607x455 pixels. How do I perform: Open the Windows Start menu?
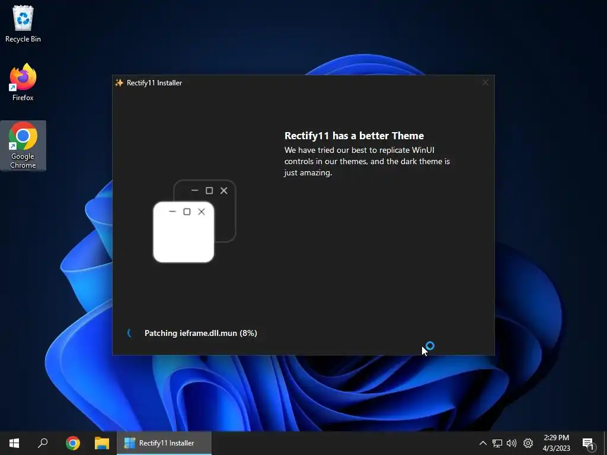click(14, 443)
